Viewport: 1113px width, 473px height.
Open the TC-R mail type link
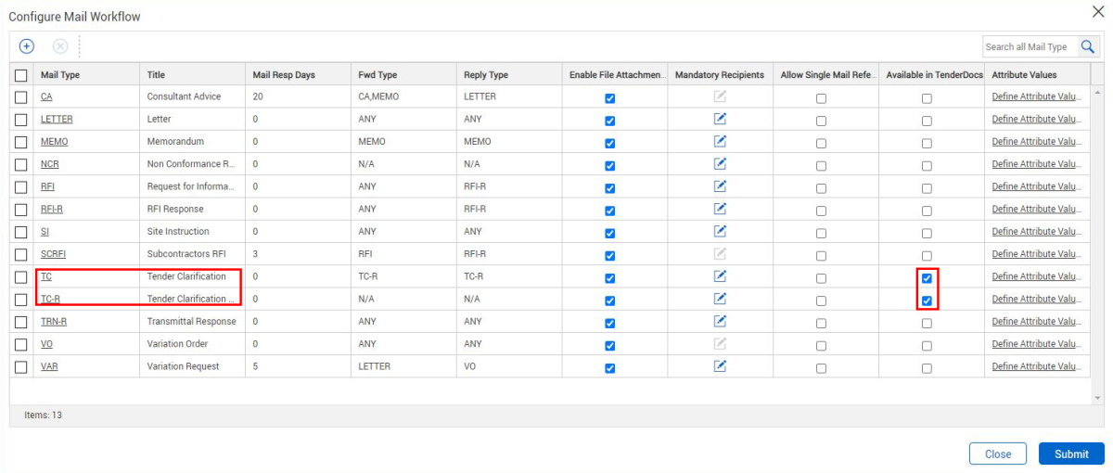point(49,299)
